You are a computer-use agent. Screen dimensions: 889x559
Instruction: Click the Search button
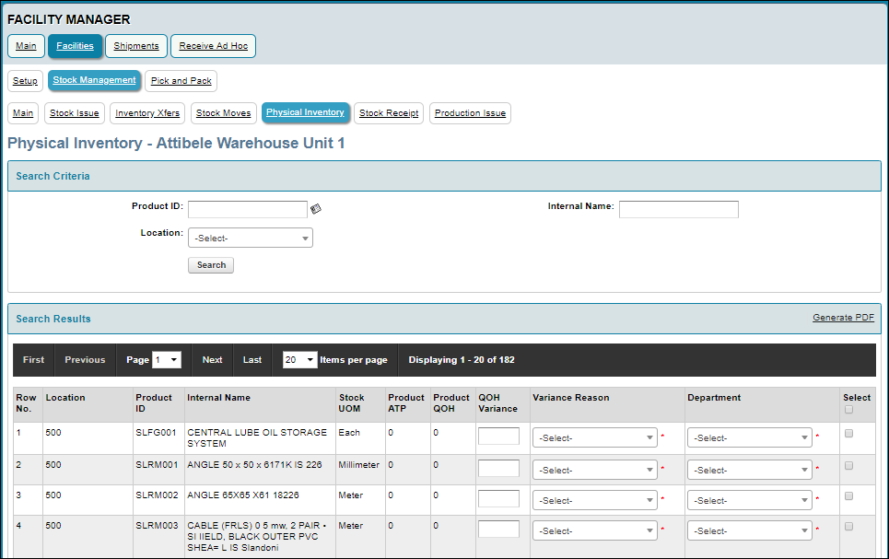[x=210, y=264]
